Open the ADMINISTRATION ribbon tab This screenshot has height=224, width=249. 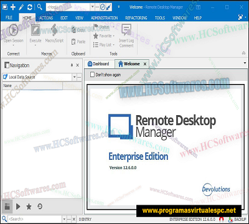105,17
